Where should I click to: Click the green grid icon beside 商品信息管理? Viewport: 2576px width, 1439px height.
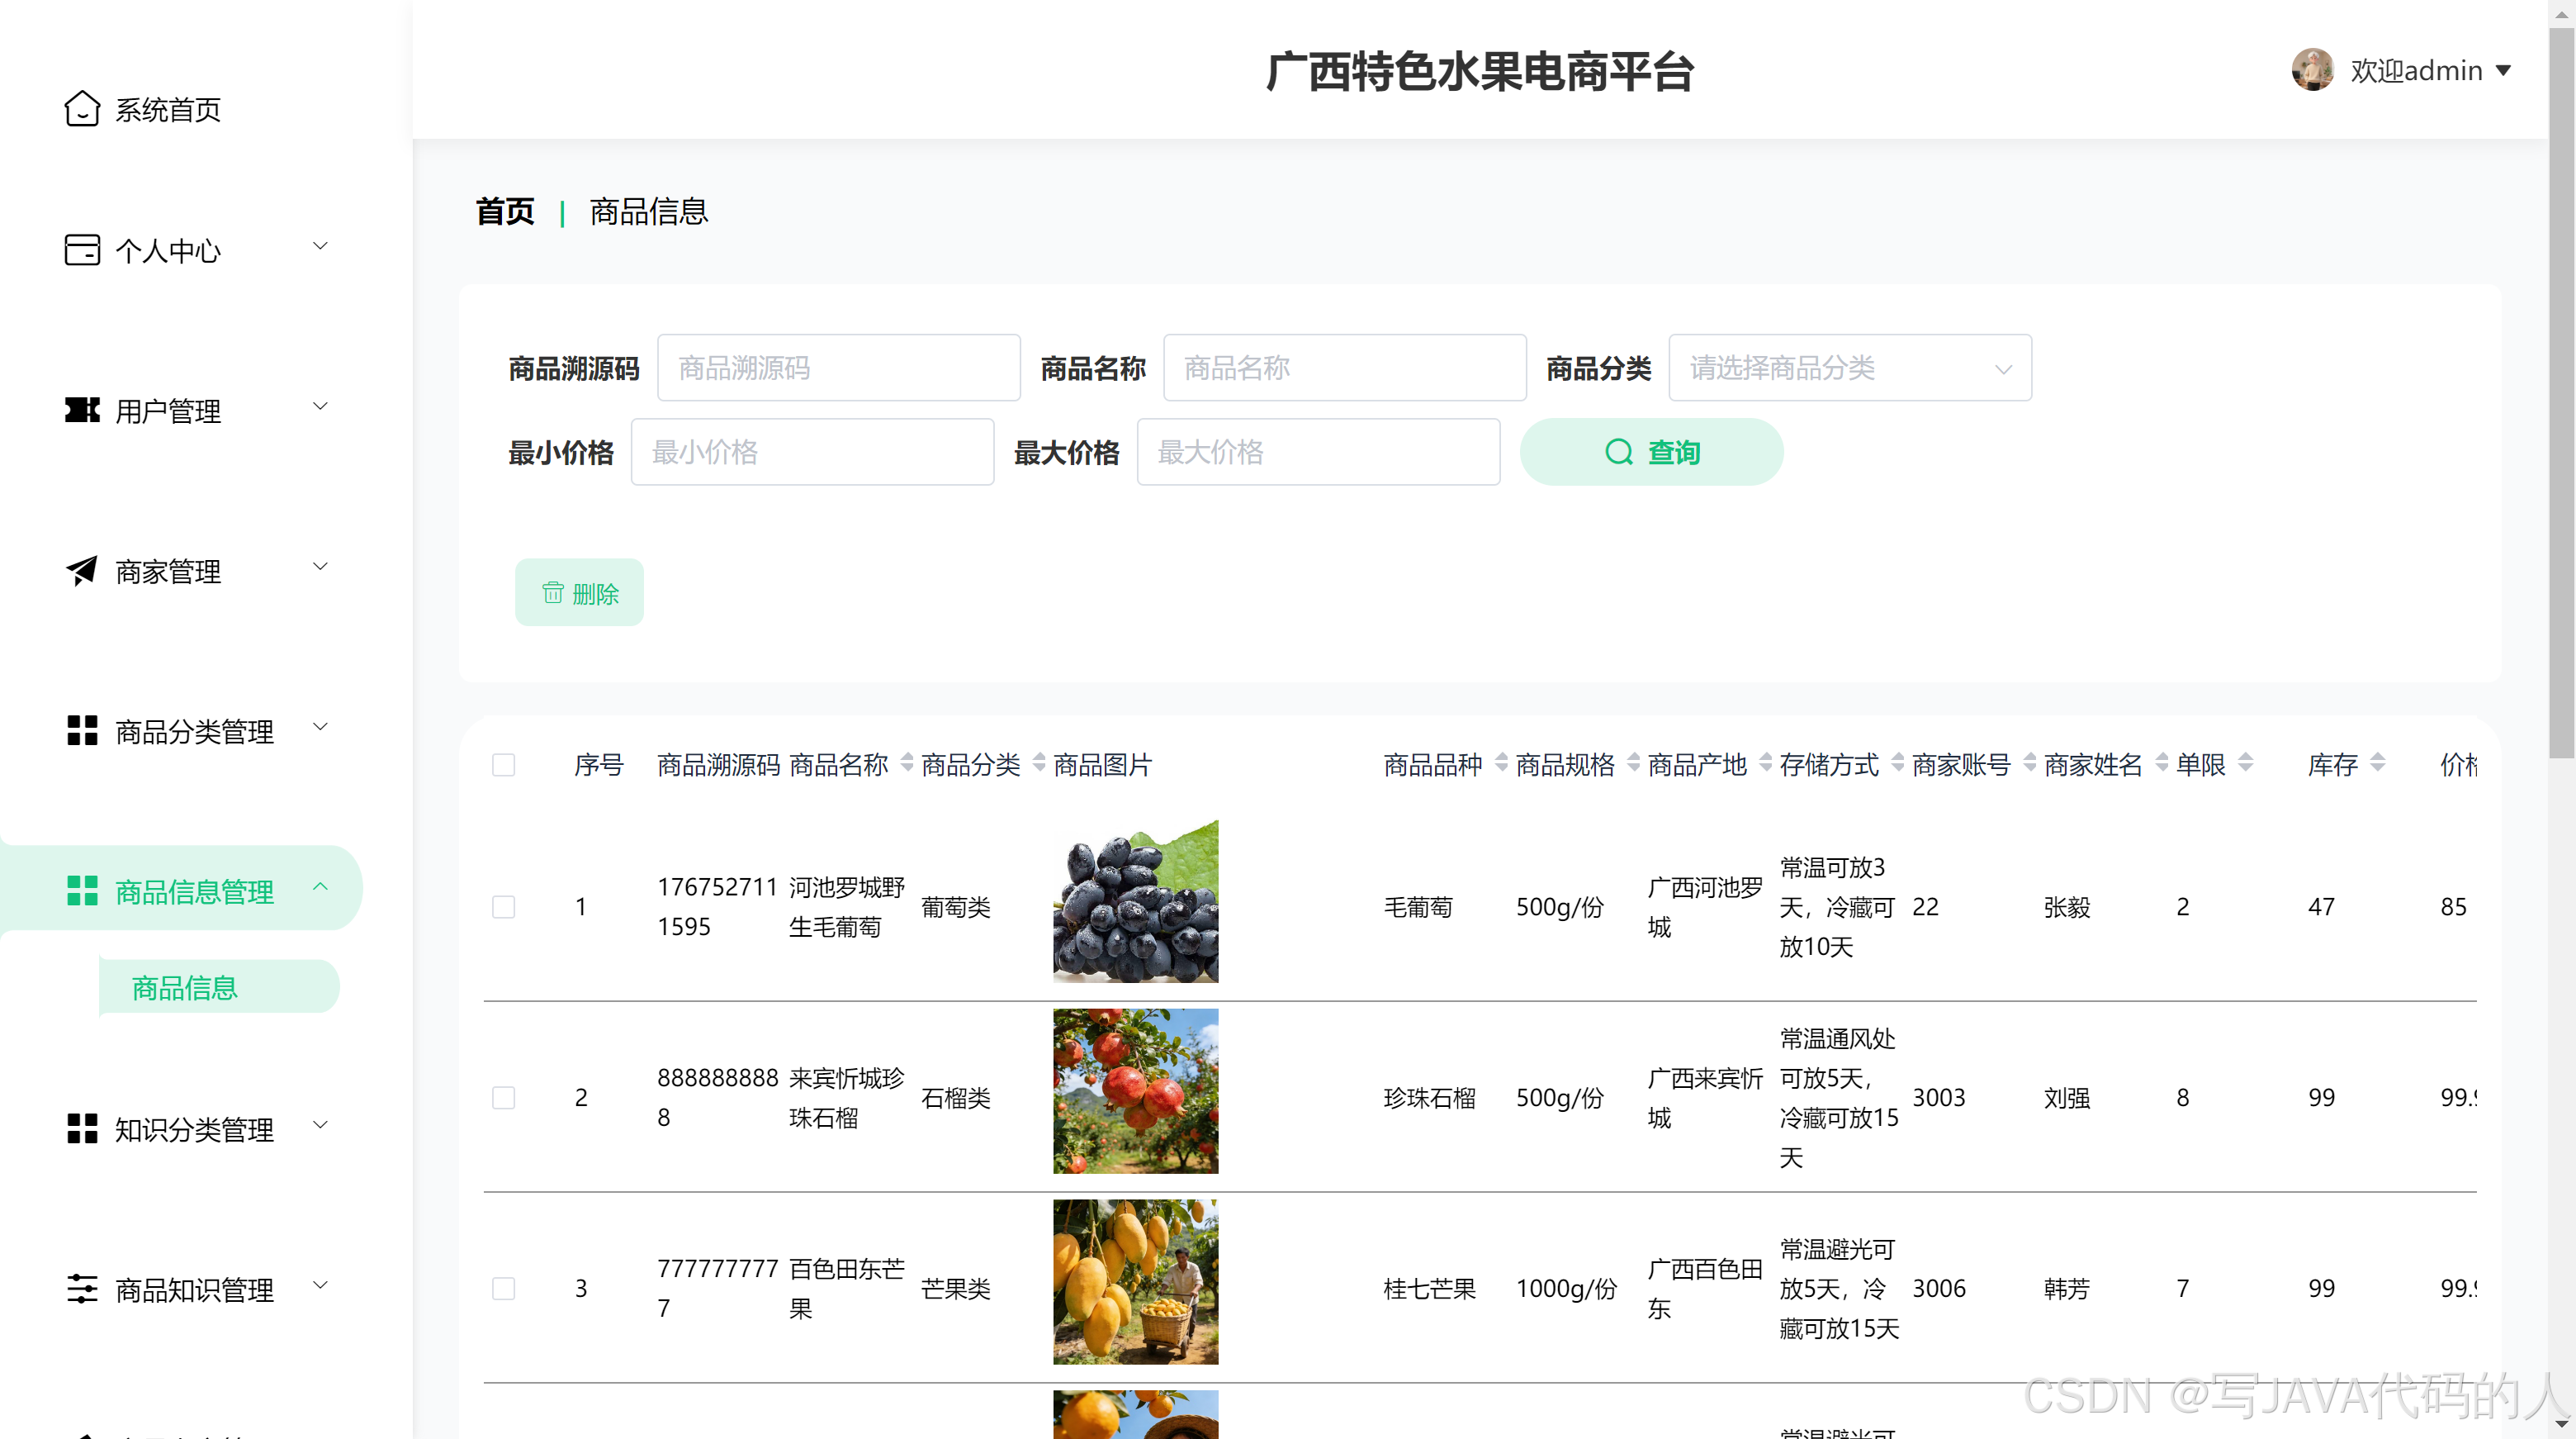[x=82, y=890]
